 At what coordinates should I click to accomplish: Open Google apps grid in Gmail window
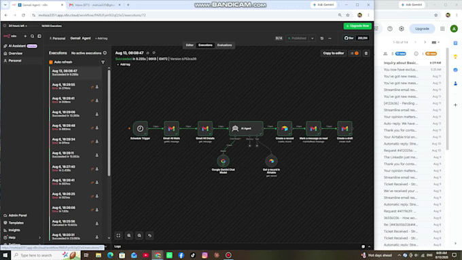point(442,29)
